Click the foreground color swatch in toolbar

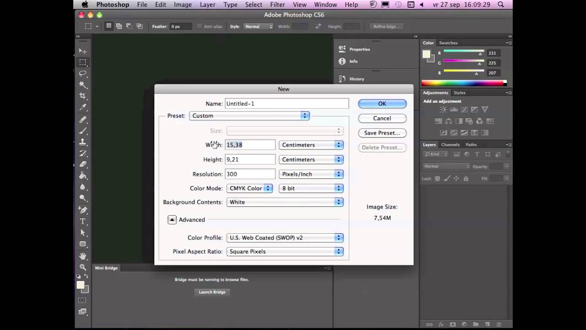(81, 285)
